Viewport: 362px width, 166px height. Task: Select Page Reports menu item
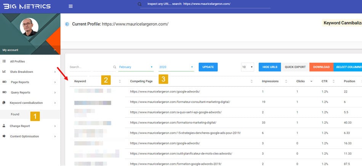coord(20,82)
